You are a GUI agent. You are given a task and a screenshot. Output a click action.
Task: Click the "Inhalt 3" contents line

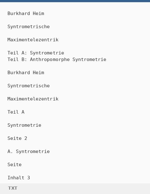(19, 178)
